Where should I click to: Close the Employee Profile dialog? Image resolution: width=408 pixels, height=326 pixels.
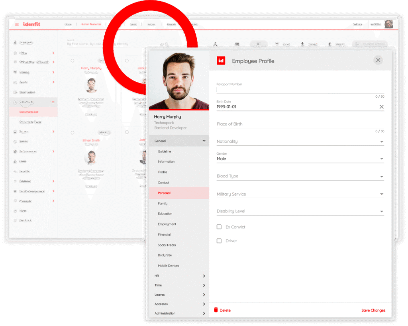click(x=378, y=60)
